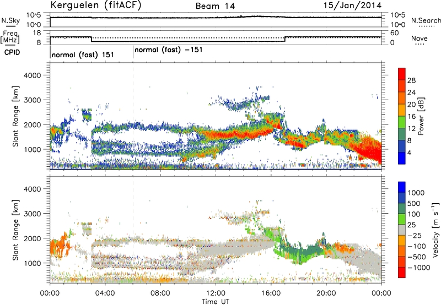Pick the red top segment of the power colorbar

click(402, 74)
